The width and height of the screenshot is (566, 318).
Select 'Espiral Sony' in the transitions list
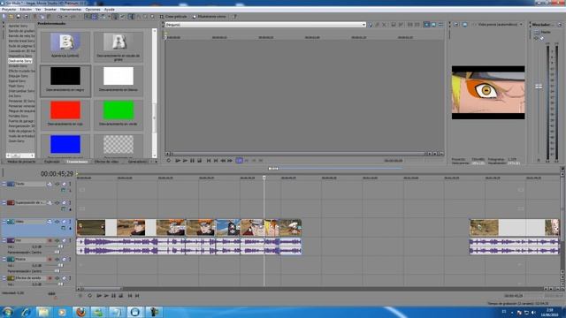pyautogui.click(x=18, y=81)
